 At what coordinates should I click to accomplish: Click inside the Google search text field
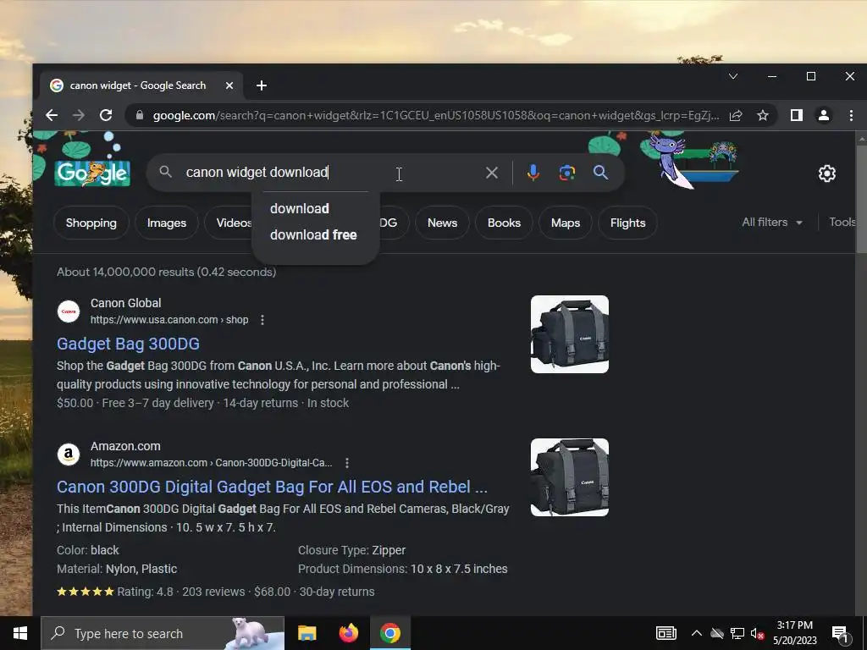tap(332, 173)
